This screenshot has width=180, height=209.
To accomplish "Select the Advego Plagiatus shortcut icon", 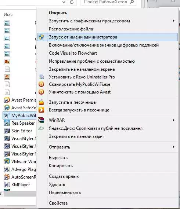I will pyautogui.click(x=7, y=169).
